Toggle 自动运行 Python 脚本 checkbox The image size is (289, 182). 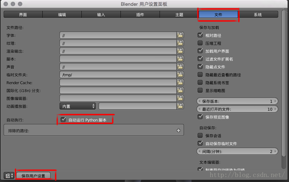[x=63, y=120]
